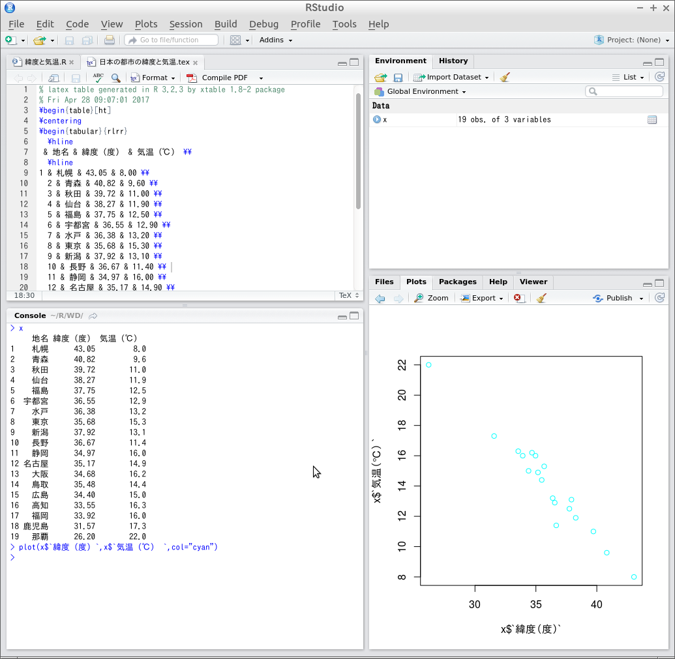This screenshot has width=675, height=659.
Task: Create a new file with the toolbar icon
Action: click(x=10, y=40)
